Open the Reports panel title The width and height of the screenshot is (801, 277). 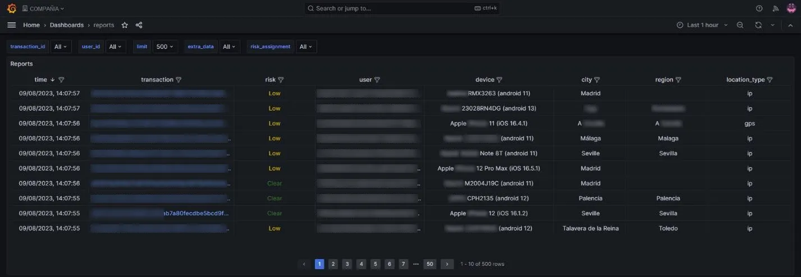coord(21,64)
